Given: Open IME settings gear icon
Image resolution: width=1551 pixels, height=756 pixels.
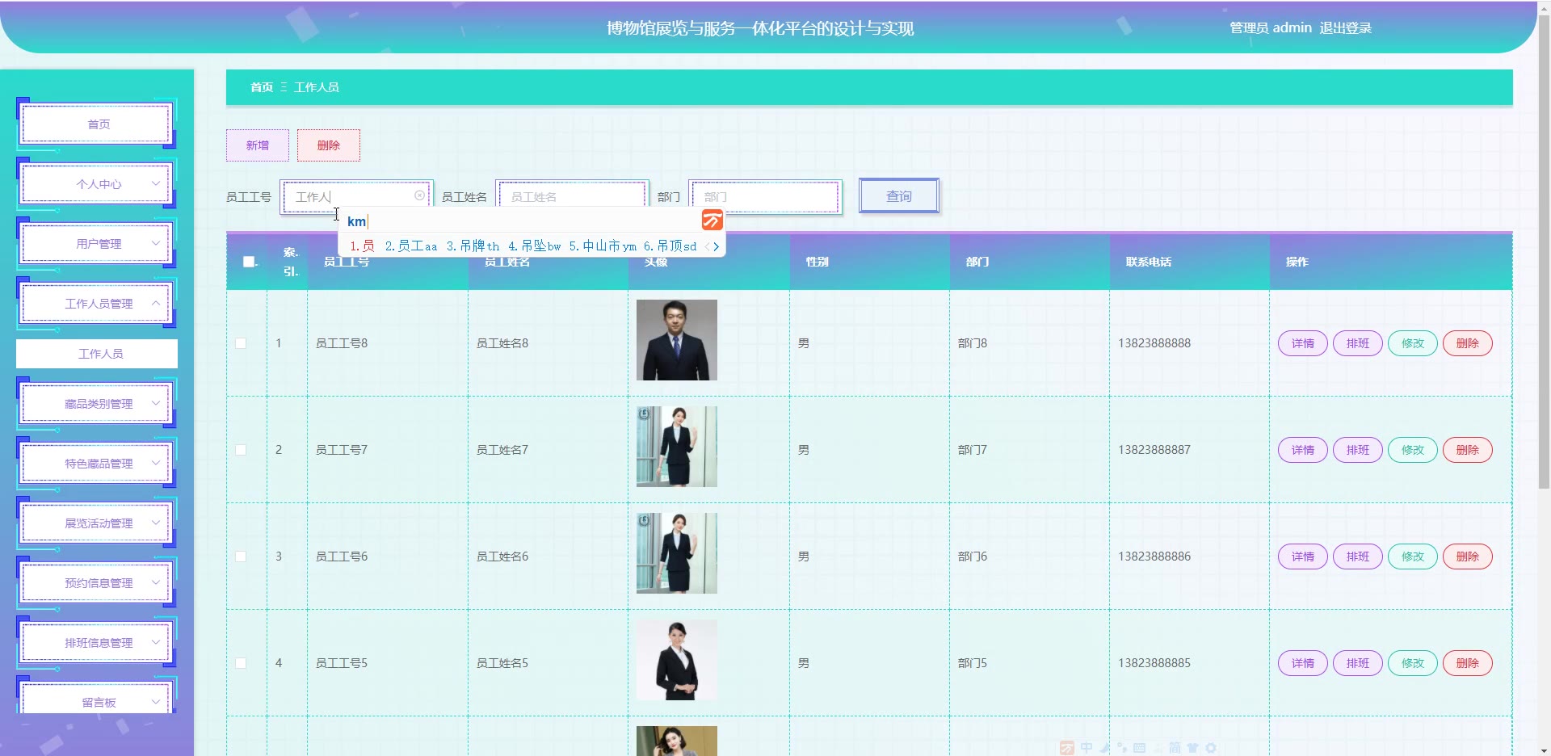Looking at the screenshot, I should tap(1210, 748).
